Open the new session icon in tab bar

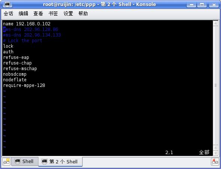coord(6,162)
